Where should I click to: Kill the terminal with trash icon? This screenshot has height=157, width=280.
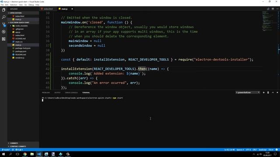click(268, 92)
